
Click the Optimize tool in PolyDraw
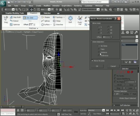click(15, 24)
